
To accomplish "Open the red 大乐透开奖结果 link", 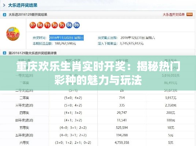I will tap(174, 15).
